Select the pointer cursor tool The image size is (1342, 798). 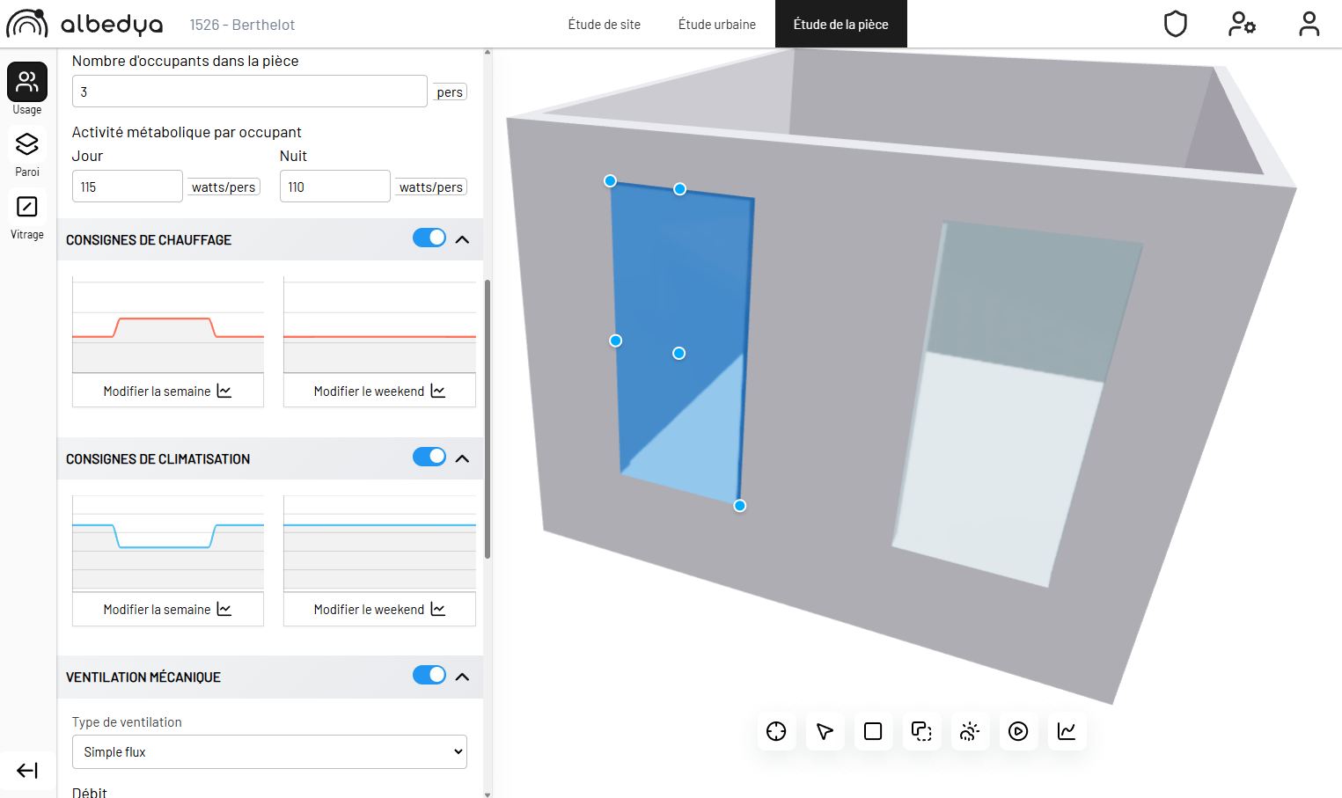pyautogui.click(x=825, y=731)
